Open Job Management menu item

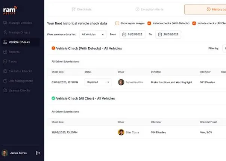[20, 81]
